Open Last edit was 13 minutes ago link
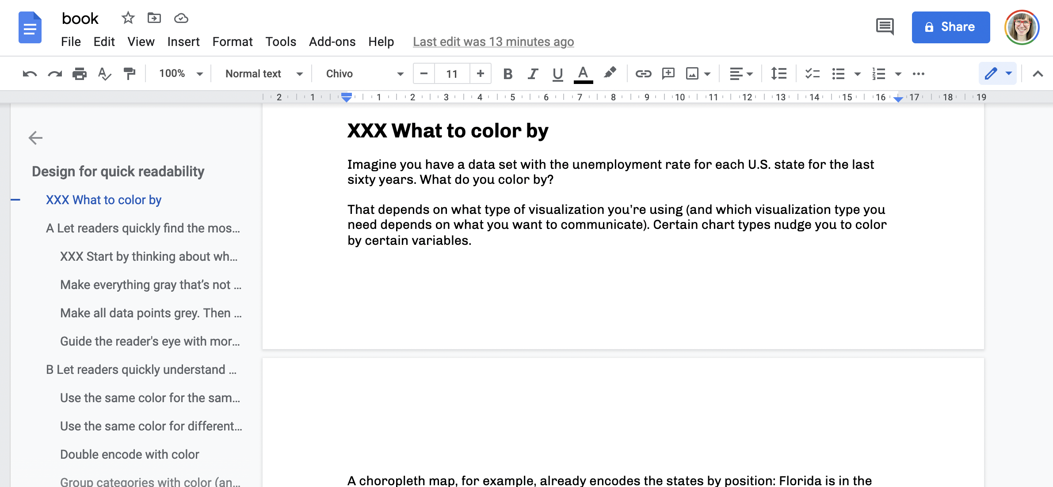The width and height of the screenshot is (1053, 487). click(x=493, y=42)
